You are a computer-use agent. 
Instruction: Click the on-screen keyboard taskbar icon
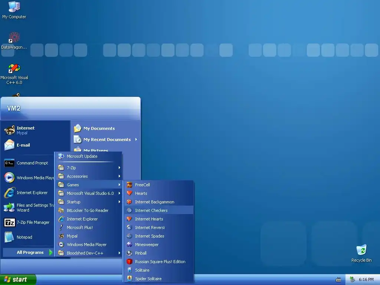(338, 280)
